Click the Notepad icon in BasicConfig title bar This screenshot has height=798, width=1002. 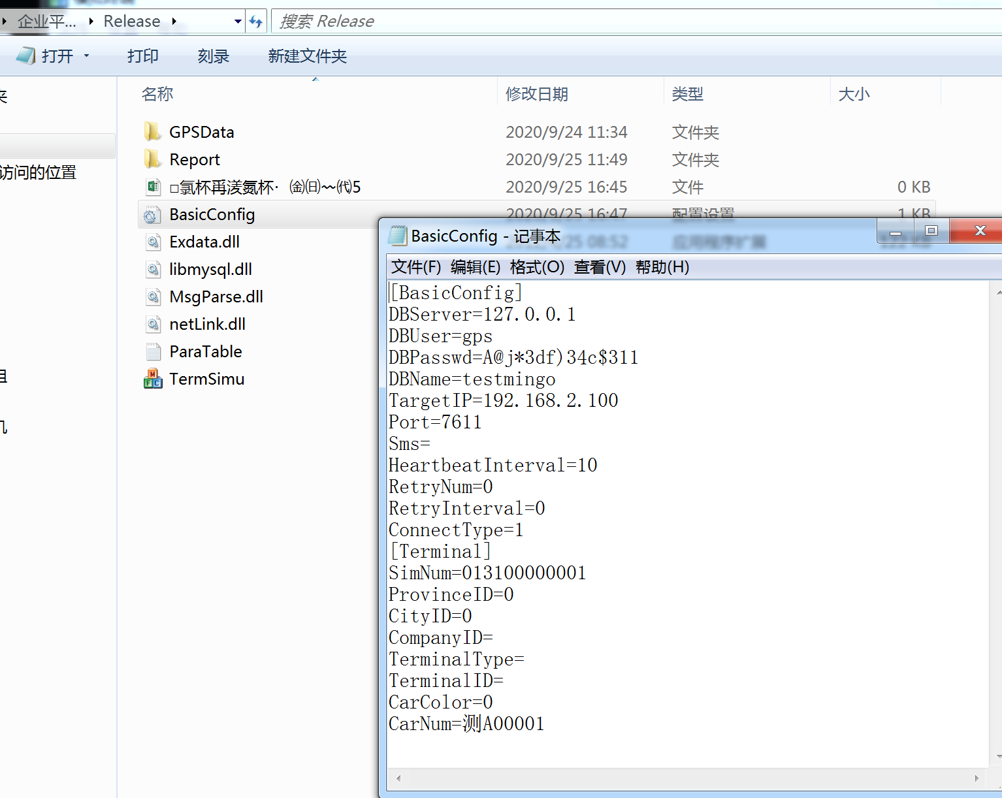pos(397,236)
